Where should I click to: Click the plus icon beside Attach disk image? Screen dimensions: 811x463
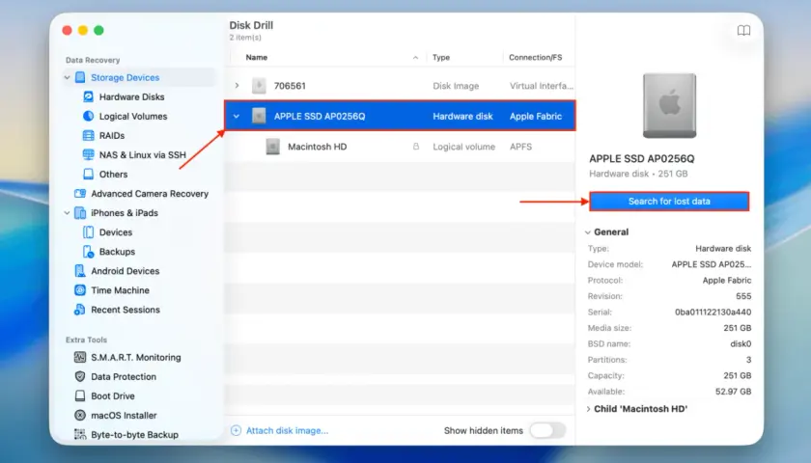[236, 430]
